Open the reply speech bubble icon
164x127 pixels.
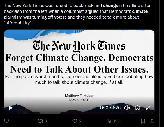click(x=6, y=121)
